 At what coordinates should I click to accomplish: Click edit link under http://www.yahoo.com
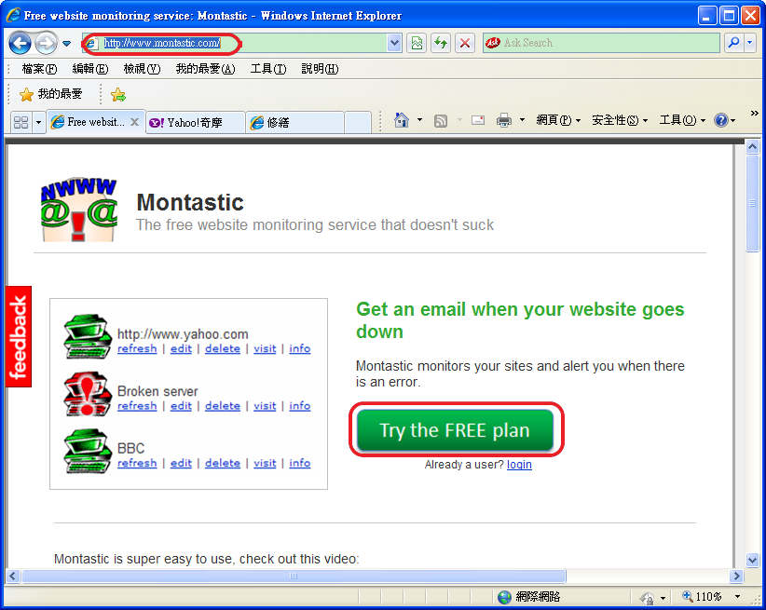coord(181,348)
